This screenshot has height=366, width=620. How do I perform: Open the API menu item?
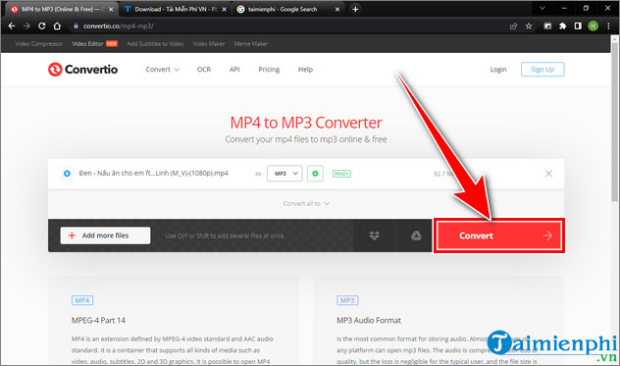234,70
